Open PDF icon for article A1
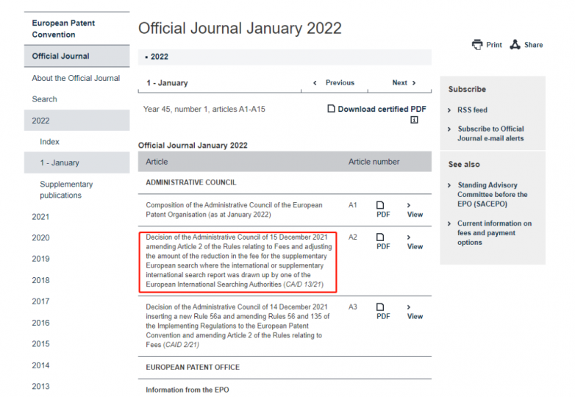The image size is (575, 397). (381, 205)
